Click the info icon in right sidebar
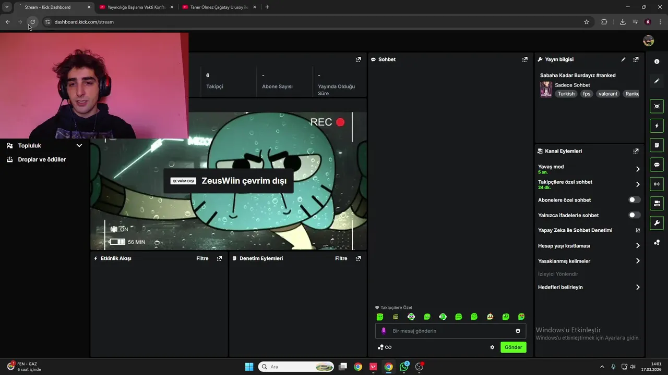This screenshot has height=375, width=668. pyautogui.click(x=657, y=61)
